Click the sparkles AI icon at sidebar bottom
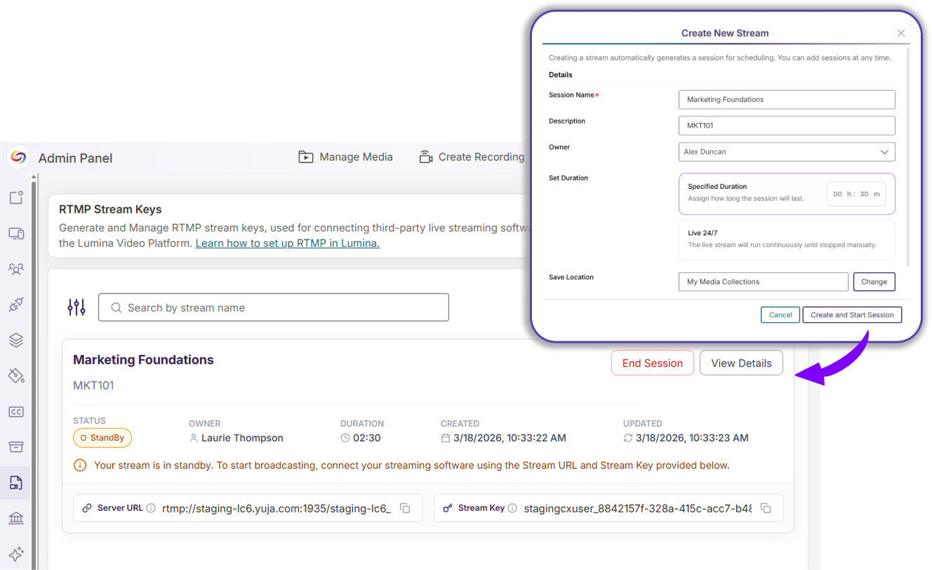The image size is (932, 570). click(15, 554)
